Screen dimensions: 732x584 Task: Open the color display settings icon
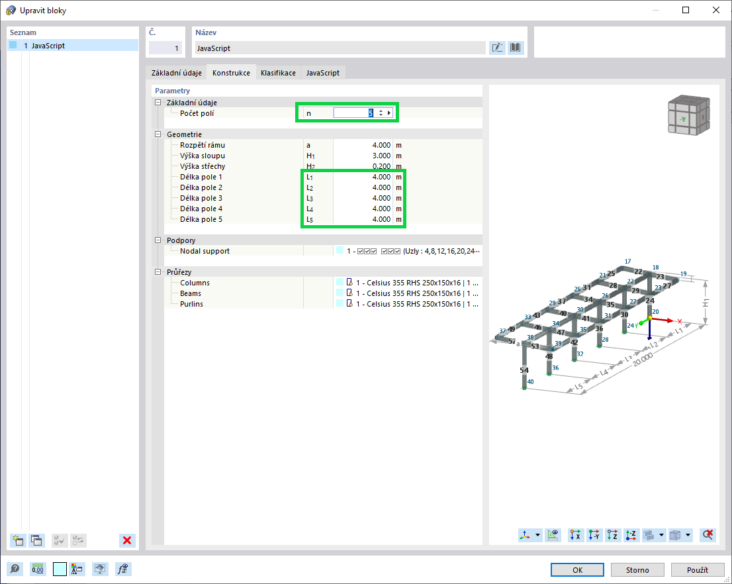(77, 569)
